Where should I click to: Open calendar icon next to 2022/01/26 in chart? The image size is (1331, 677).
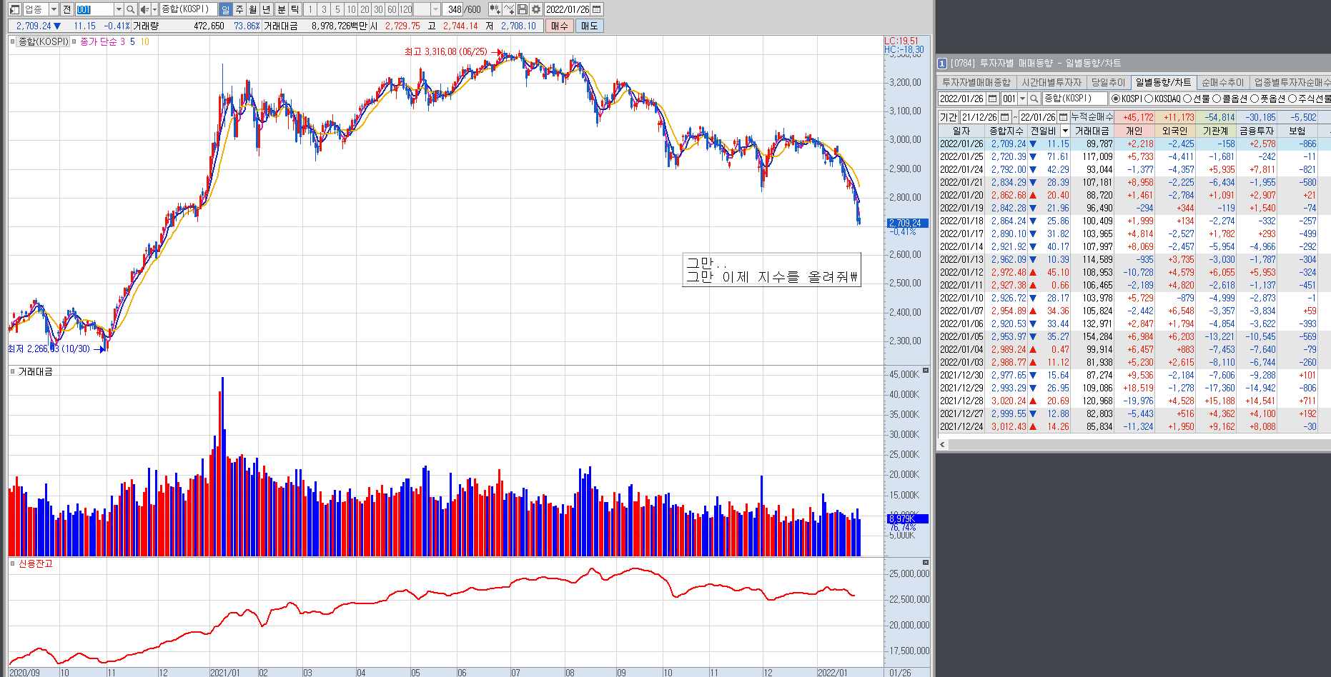(x=597, y=9)
